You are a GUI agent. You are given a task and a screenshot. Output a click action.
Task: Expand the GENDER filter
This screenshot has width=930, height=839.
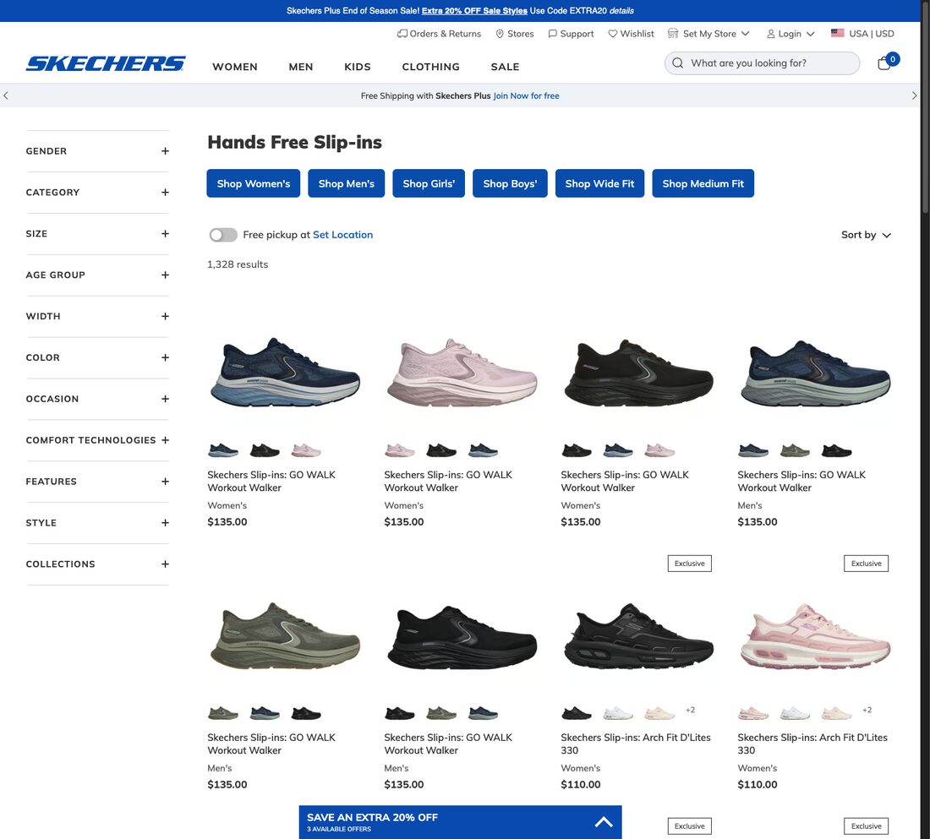pos(97,151)
